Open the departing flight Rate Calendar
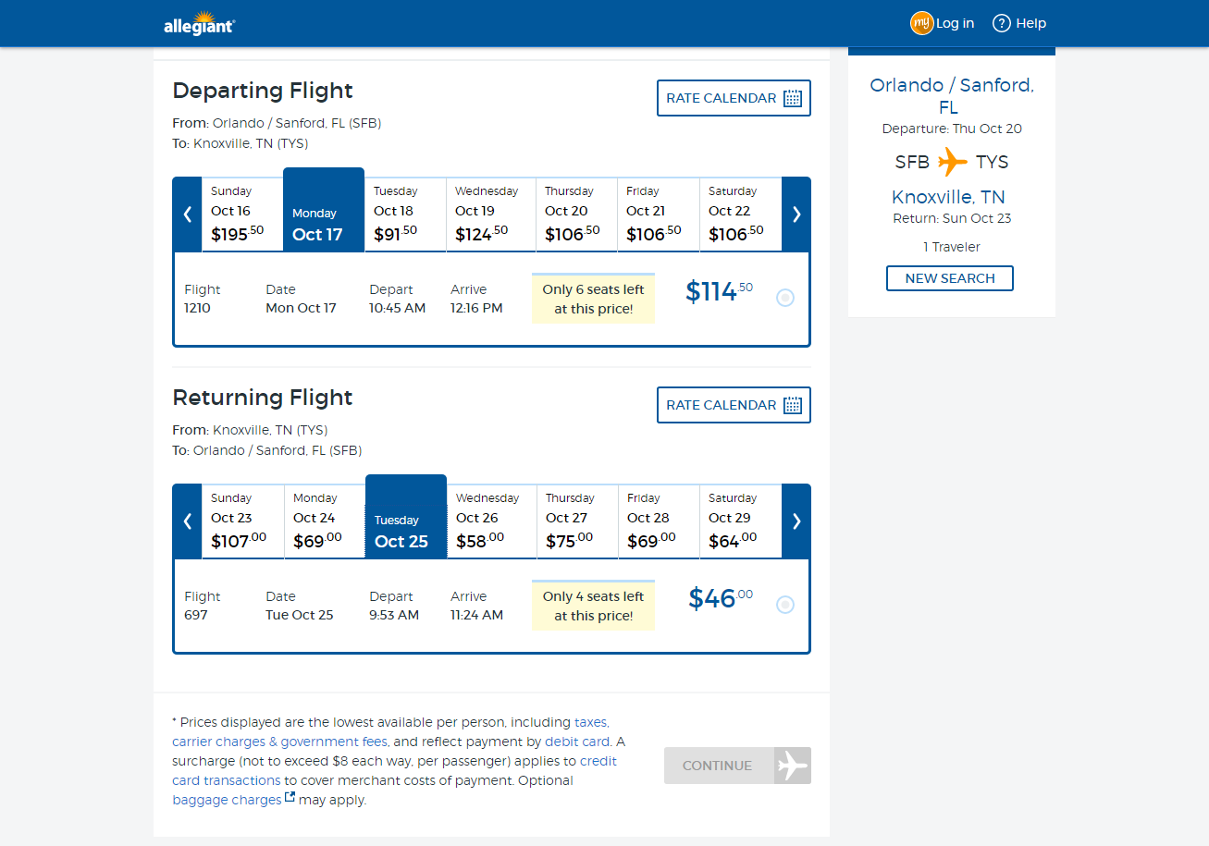The height and width of the screenshot is (846, 1209). tap(734, 98)
